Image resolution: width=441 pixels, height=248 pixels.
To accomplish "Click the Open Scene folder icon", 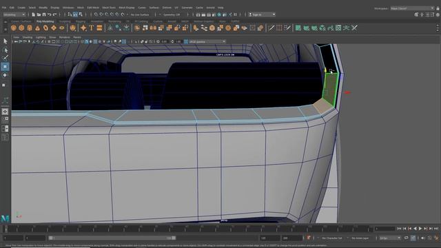I will (x=39, y=14).
